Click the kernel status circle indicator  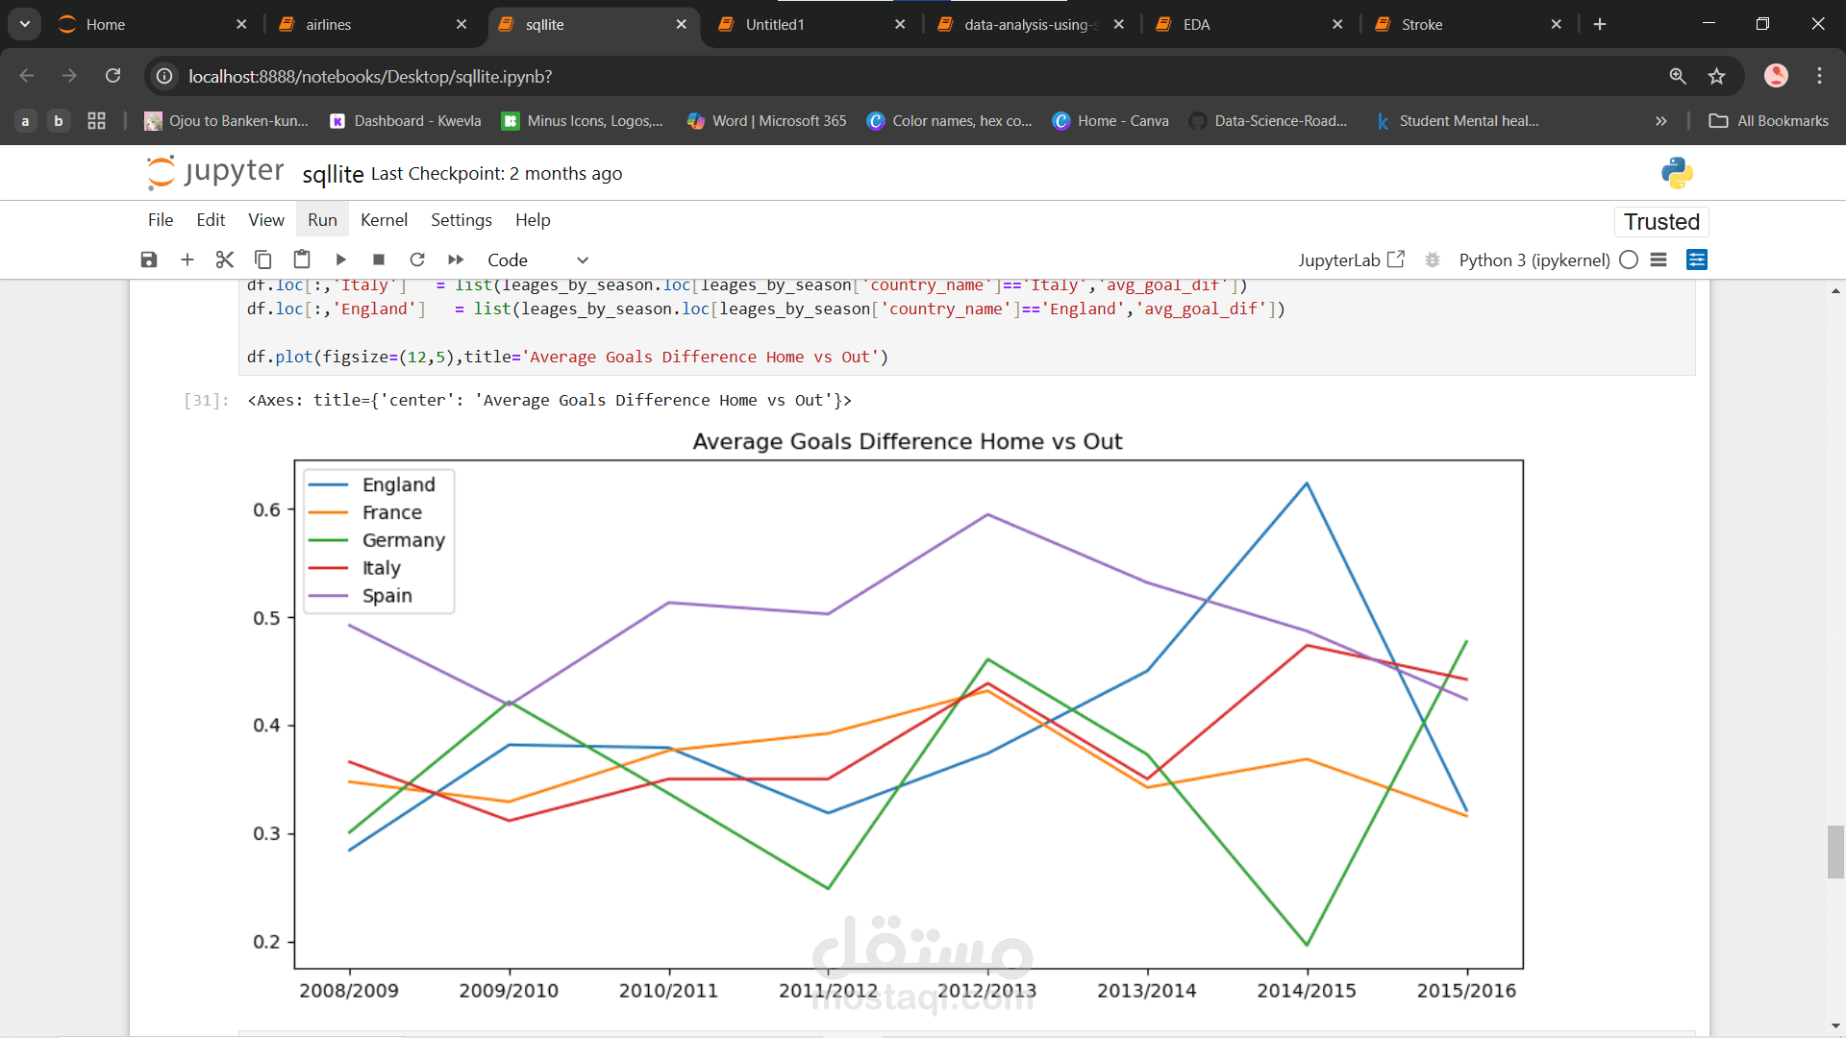click(1629, 259)
